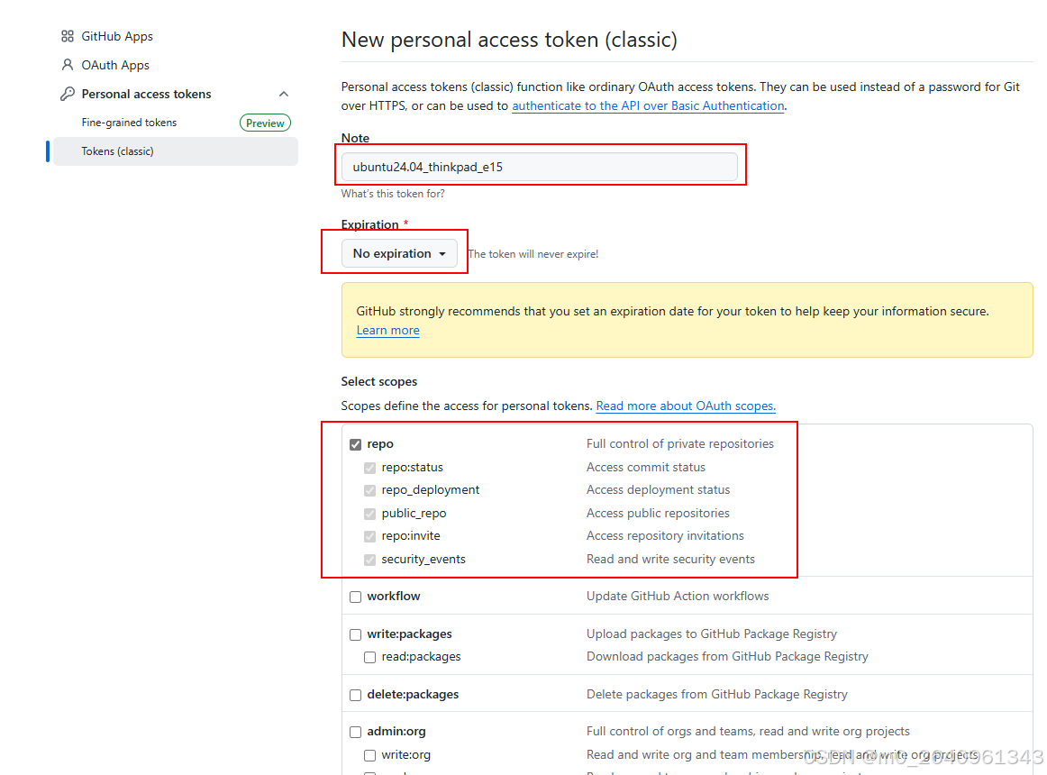Enable the read:packages scope checkbox
Screen dimensions: 1047x775
pyautogui.click(x=370, y=658)
